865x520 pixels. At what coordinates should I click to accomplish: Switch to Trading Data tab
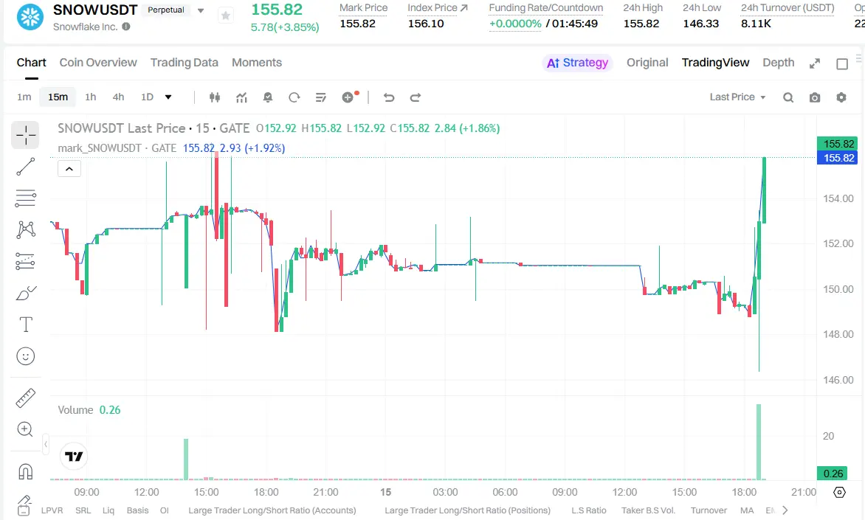coord(185,62)
